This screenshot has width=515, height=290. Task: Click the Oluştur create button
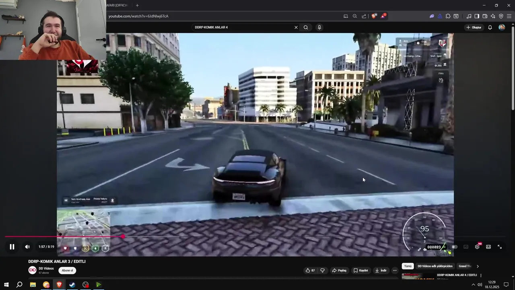click(x=474, y=27)
